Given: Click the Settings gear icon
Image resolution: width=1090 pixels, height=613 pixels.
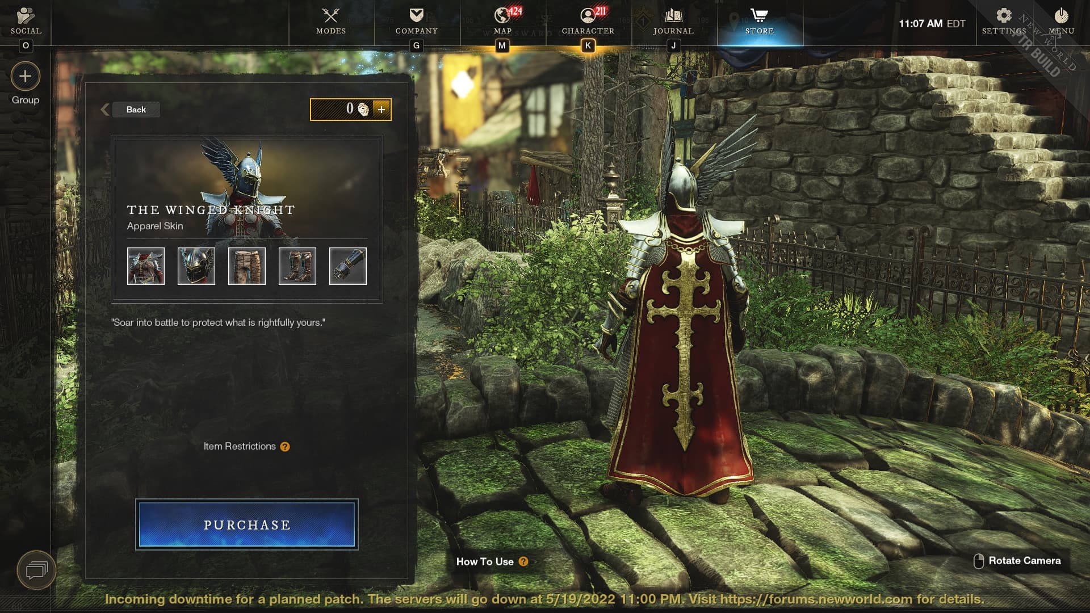Looking at the screenshot, I should point(1003,14).
